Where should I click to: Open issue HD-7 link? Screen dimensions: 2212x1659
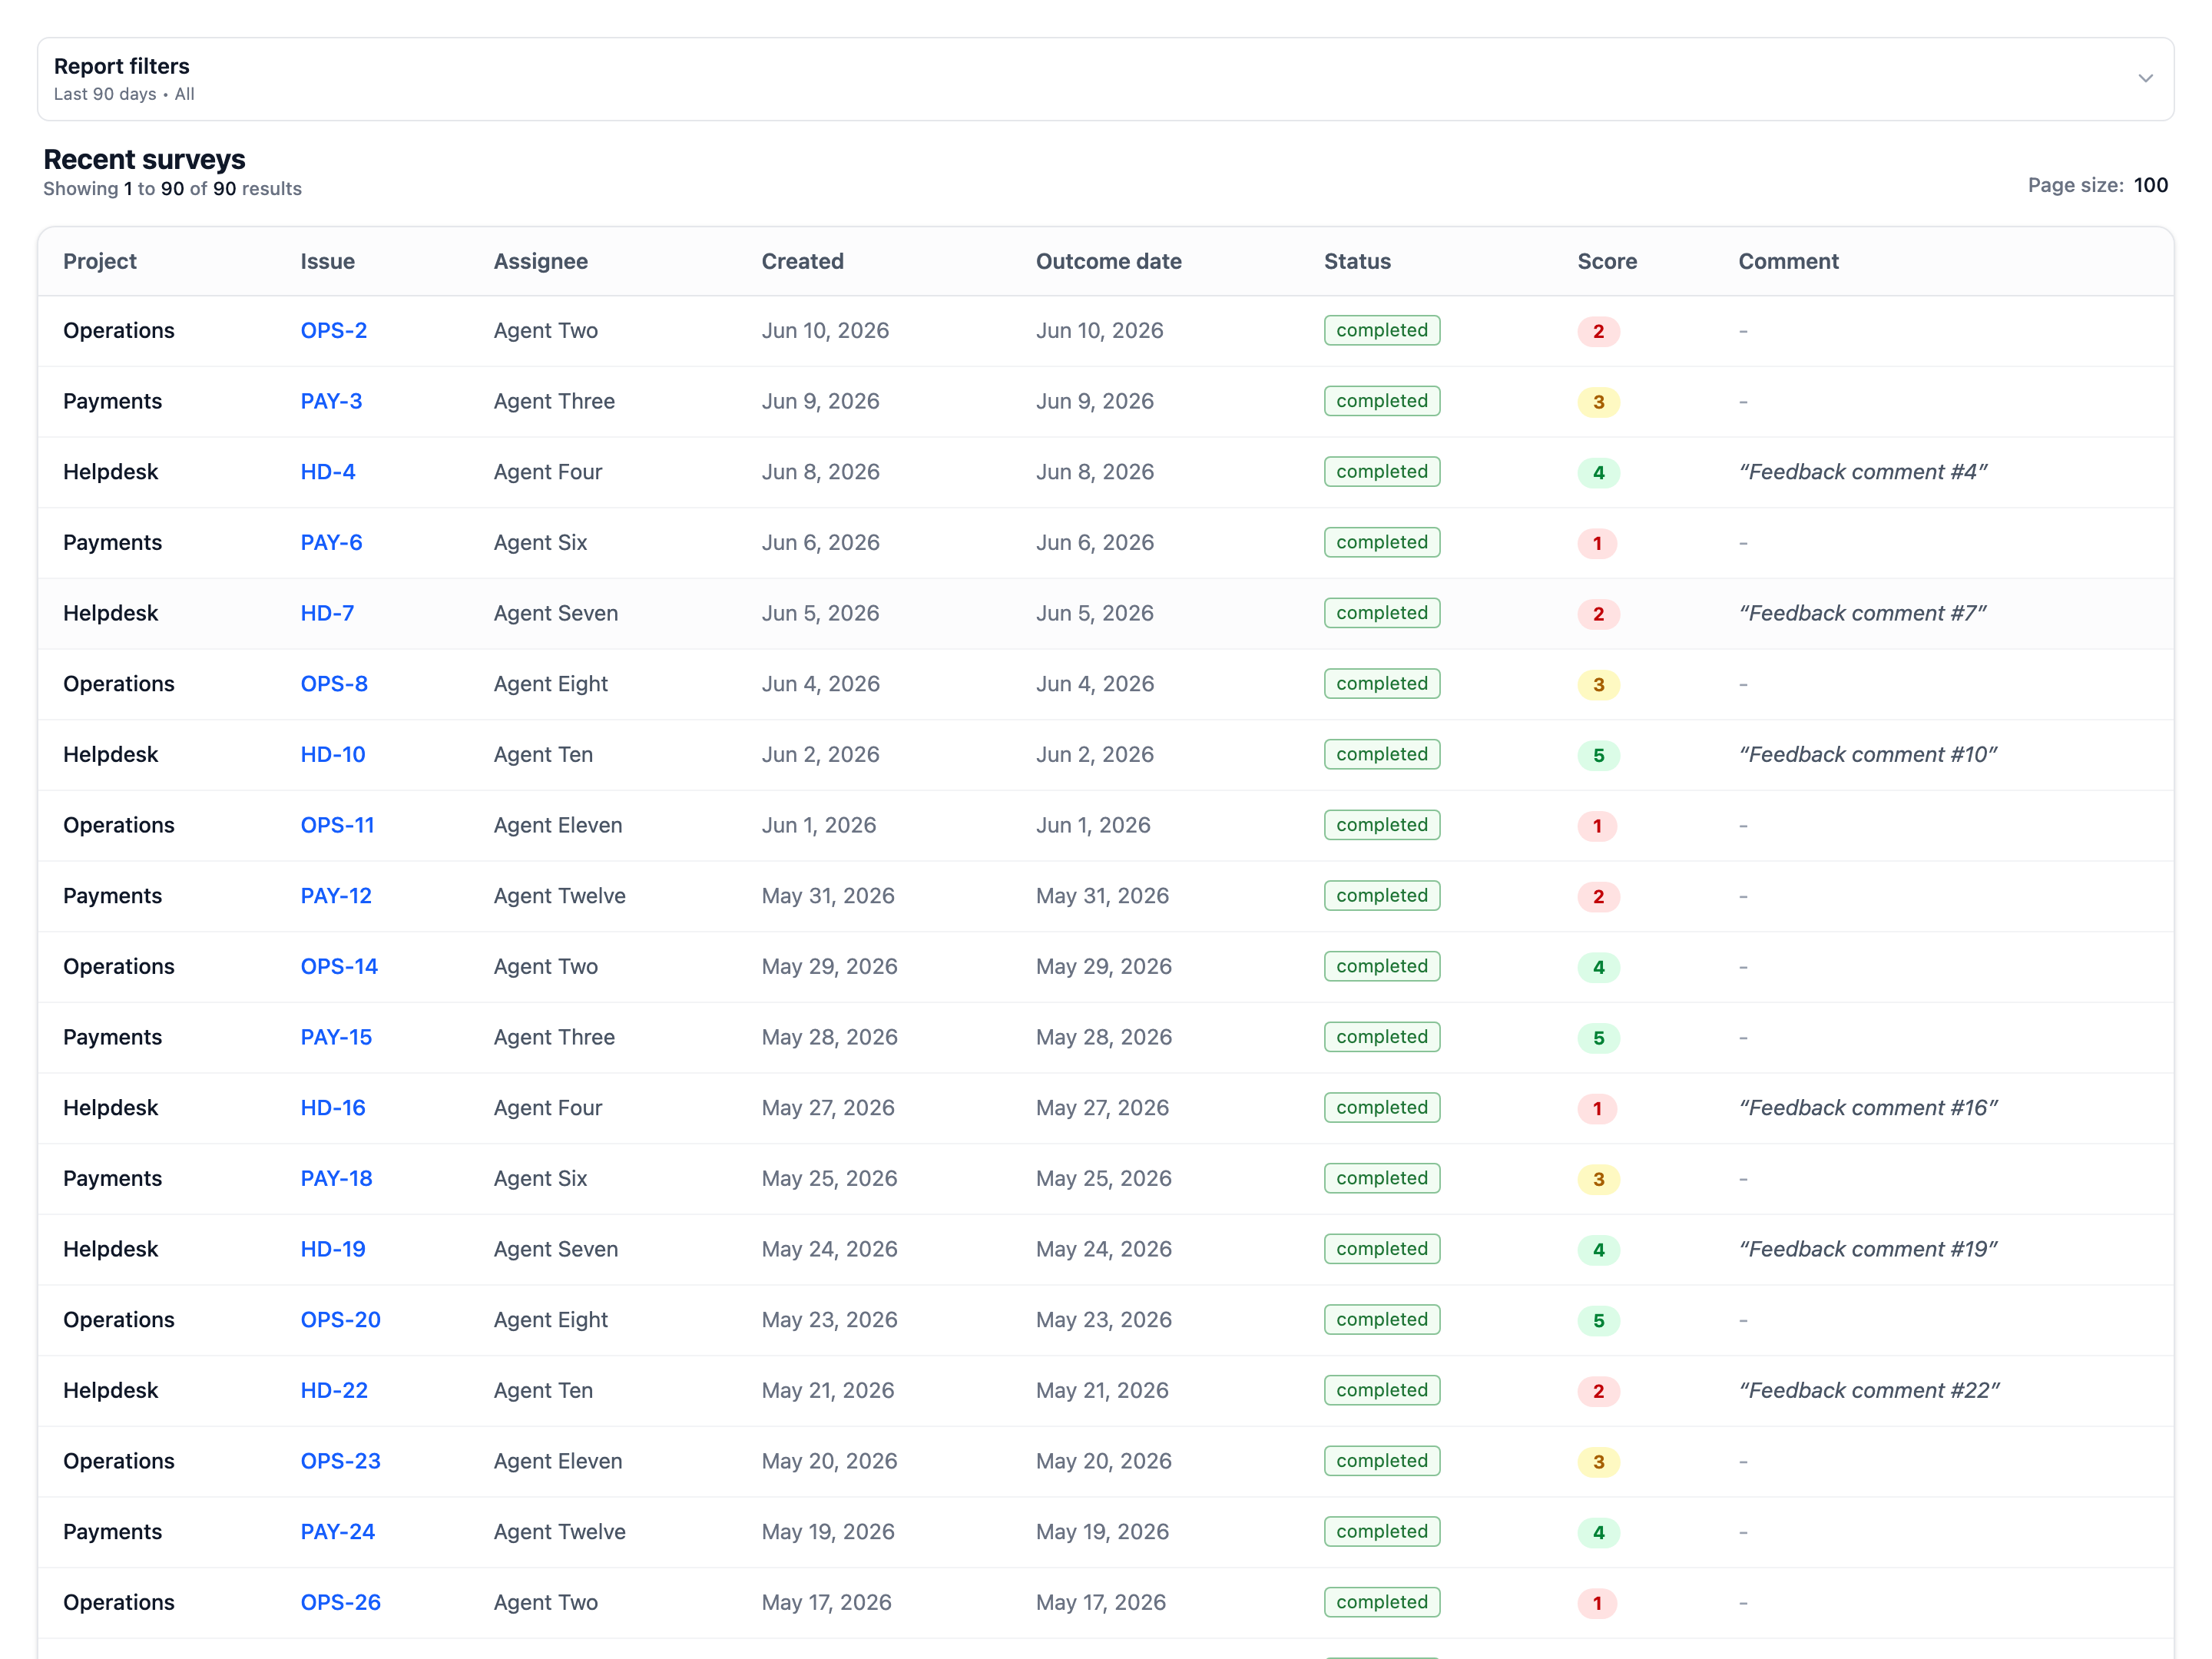[x=327, y=613]
